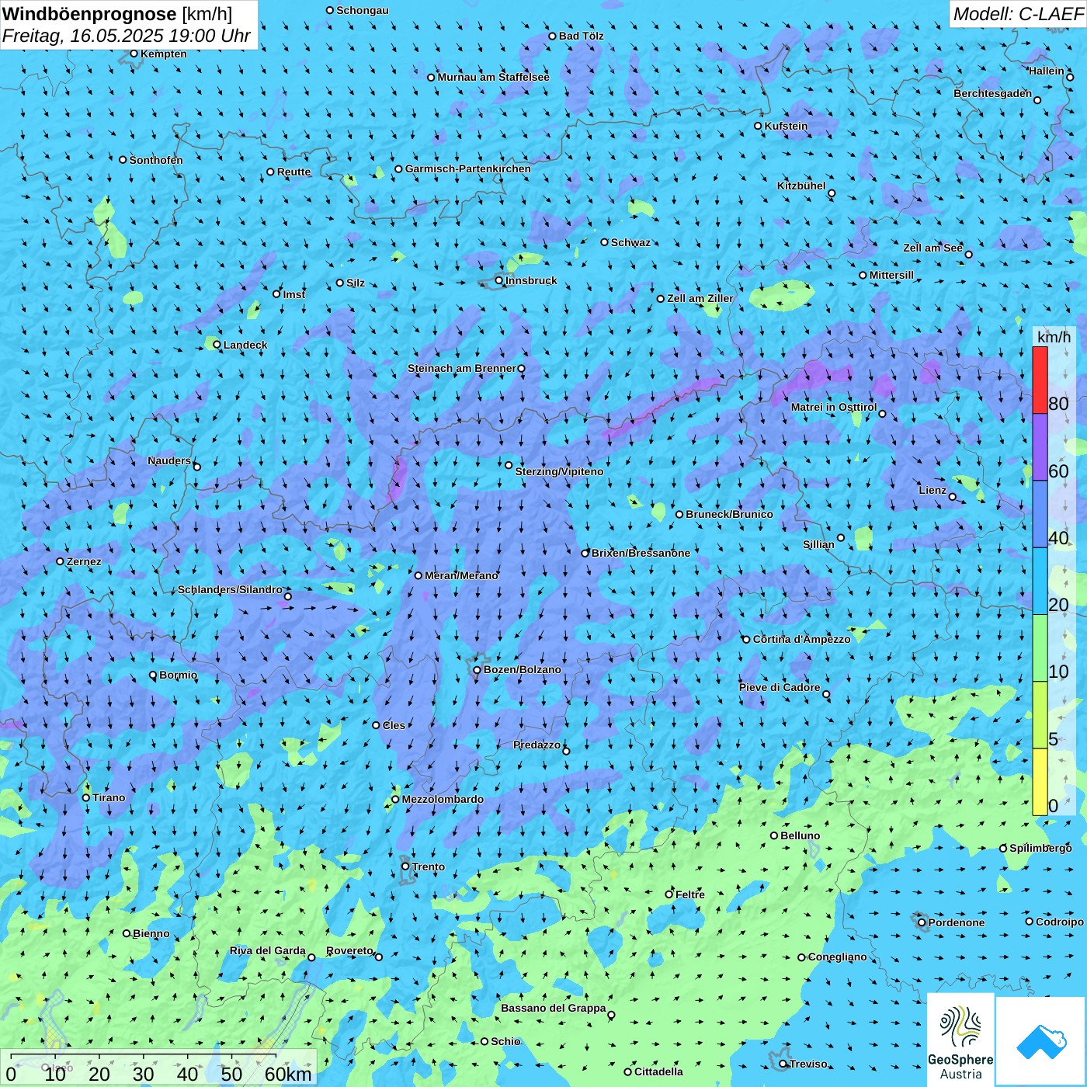1087x1087 pixels.
Task: Click the km/h legend heading
Action: point(1054,337)
